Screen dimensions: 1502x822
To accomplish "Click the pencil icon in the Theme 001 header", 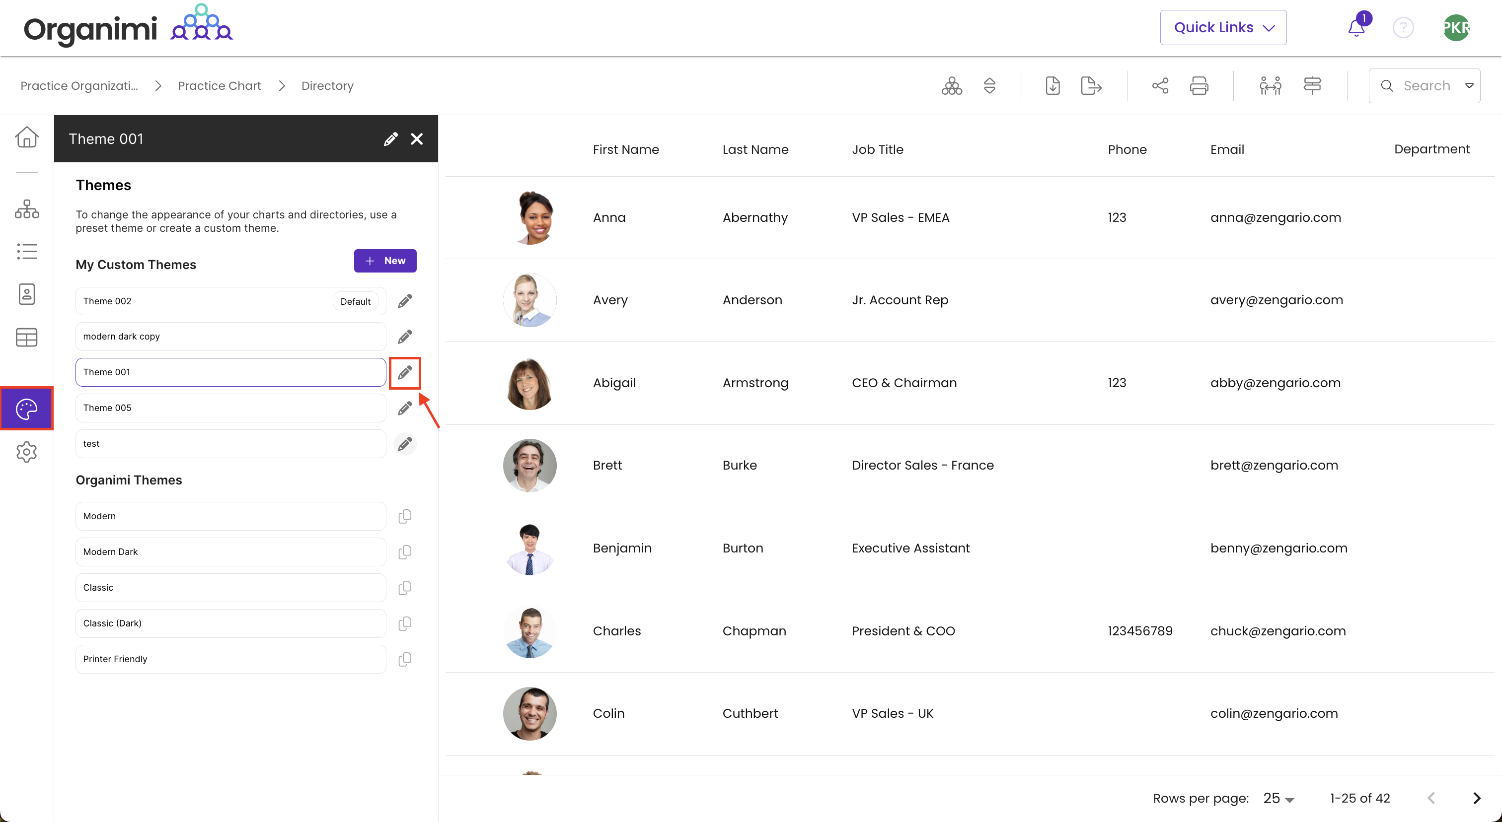I will click(391, 138).
